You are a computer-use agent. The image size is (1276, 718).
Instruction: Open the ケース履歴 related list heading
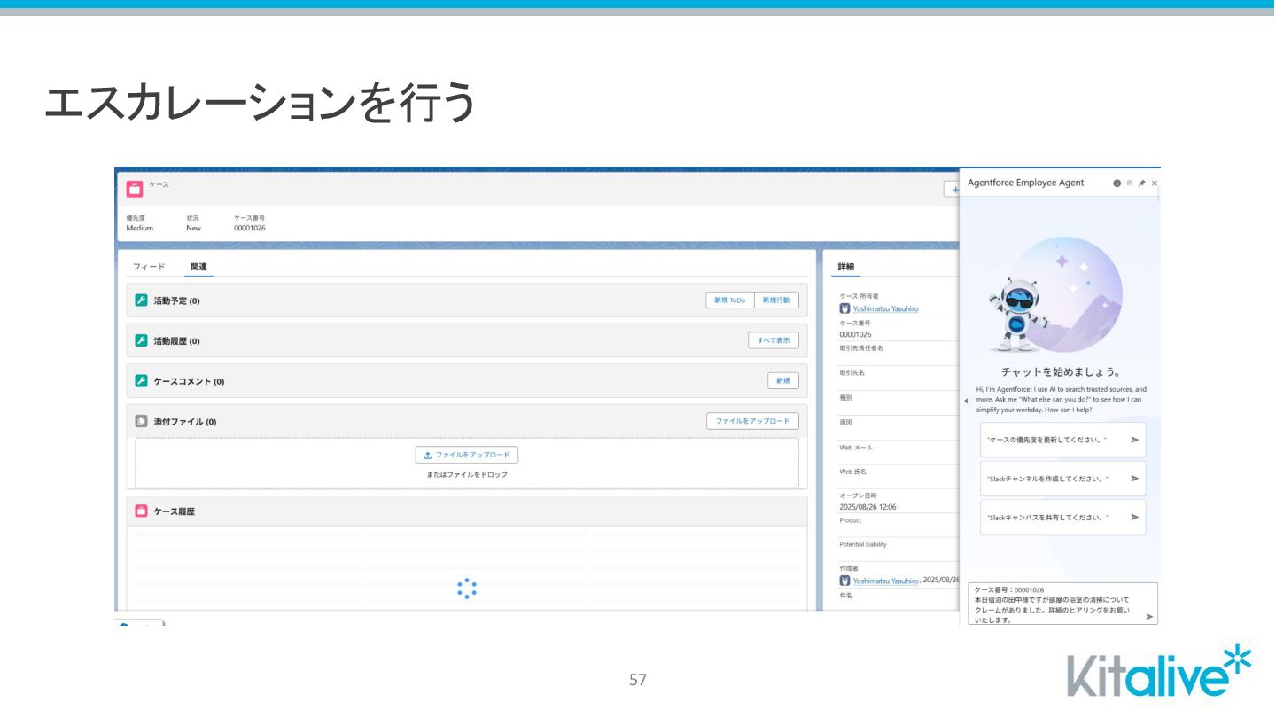point(174,511)
